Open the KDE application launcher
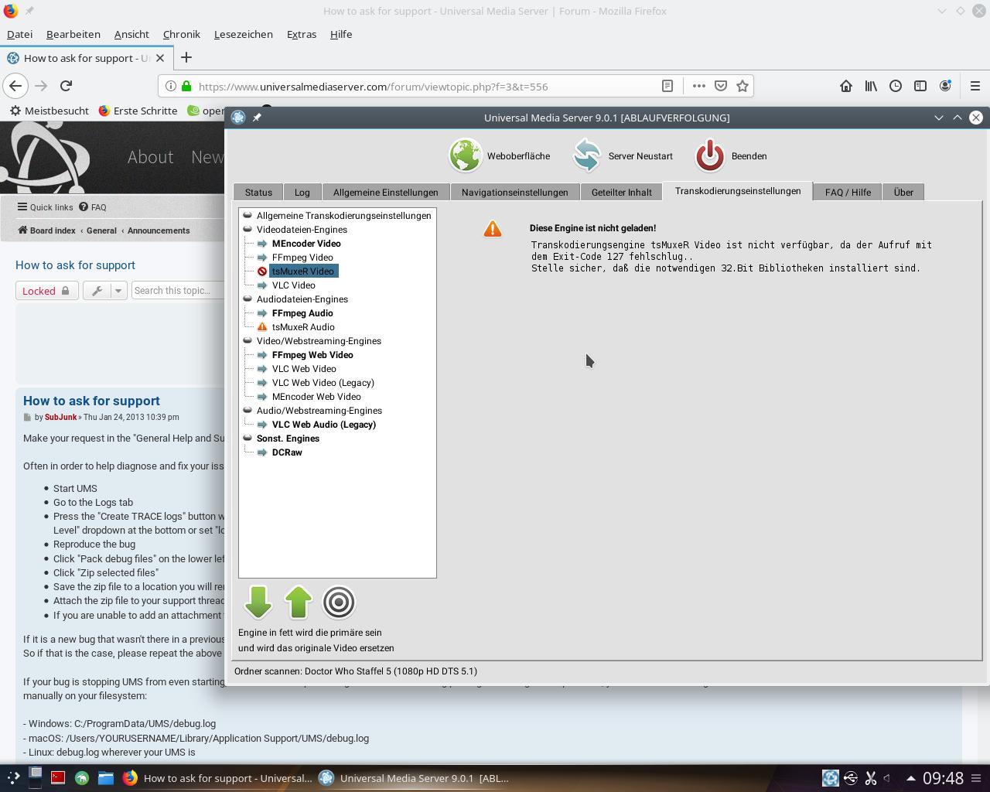Screen dimensions: 990x792 (13, 777)
